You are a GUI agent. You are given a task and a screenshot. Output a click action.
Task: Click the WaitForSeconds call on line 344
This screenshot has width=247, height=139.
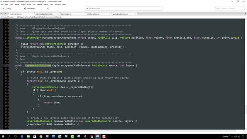55,44
